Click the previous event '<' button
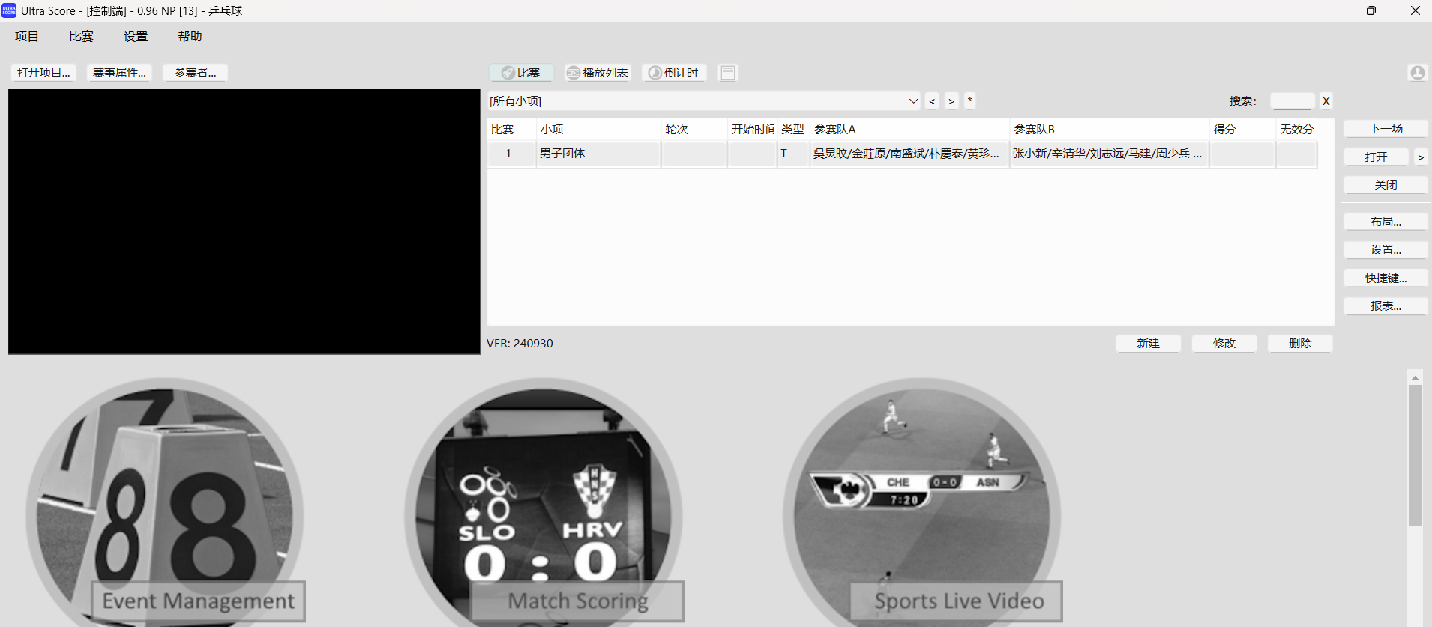The image size is (1432, 627). tap(932, 101)
